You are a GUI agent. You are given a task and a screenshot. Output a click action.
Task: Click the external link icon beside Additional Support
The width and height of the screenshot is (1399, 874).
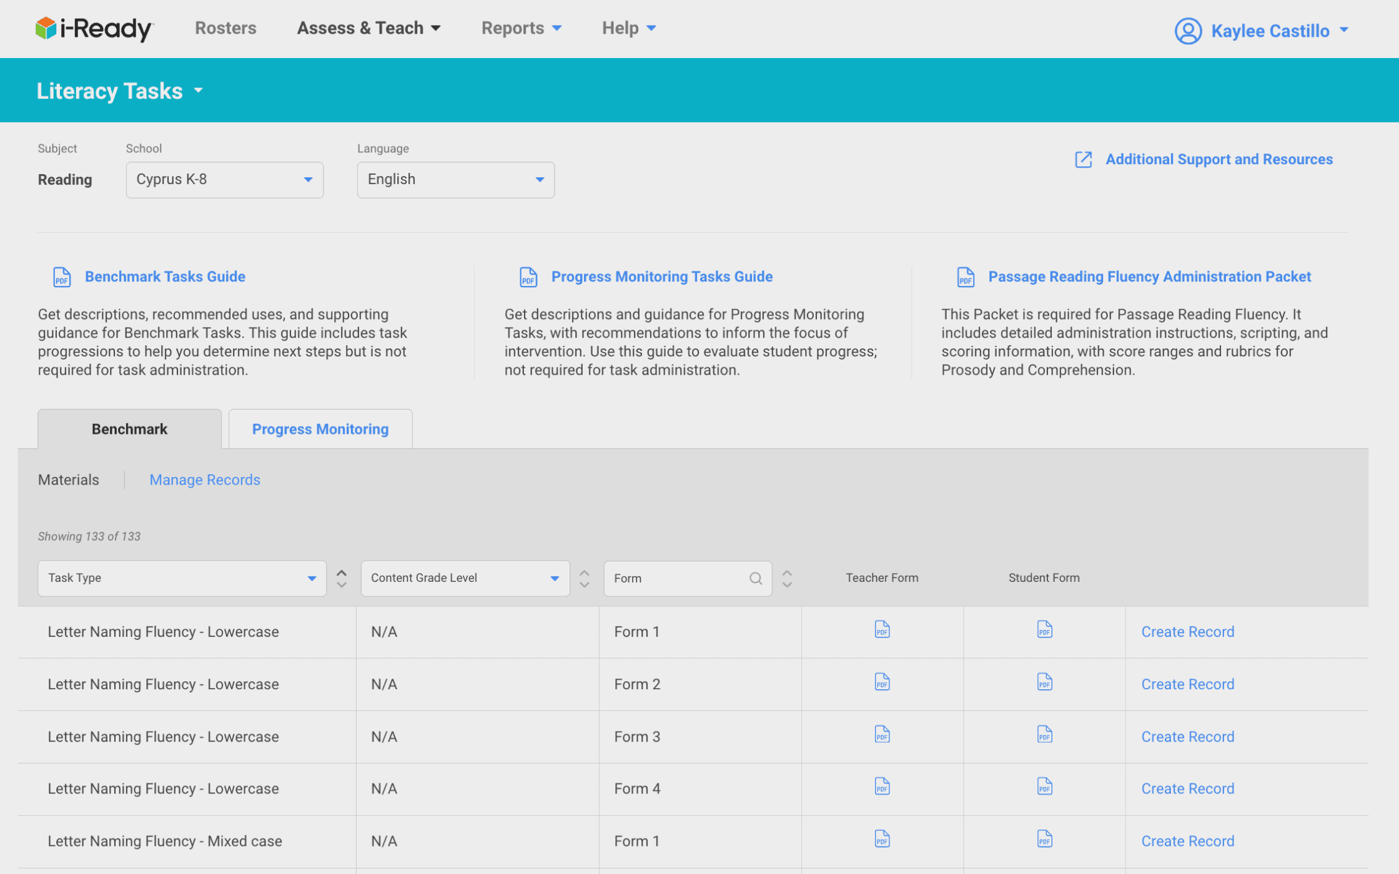tap(1083, 159)
